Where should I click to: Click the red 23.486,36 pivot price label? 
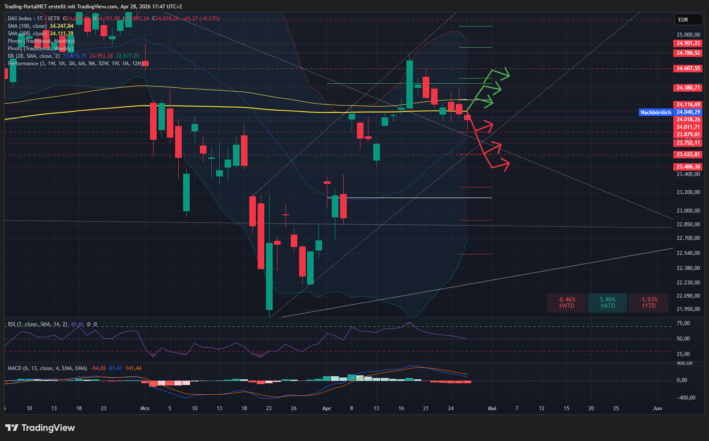click(688, 167)
